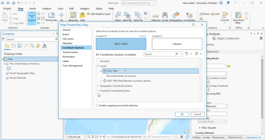
Task: Click the Undo arrow icon
Action: coord(19,3)
